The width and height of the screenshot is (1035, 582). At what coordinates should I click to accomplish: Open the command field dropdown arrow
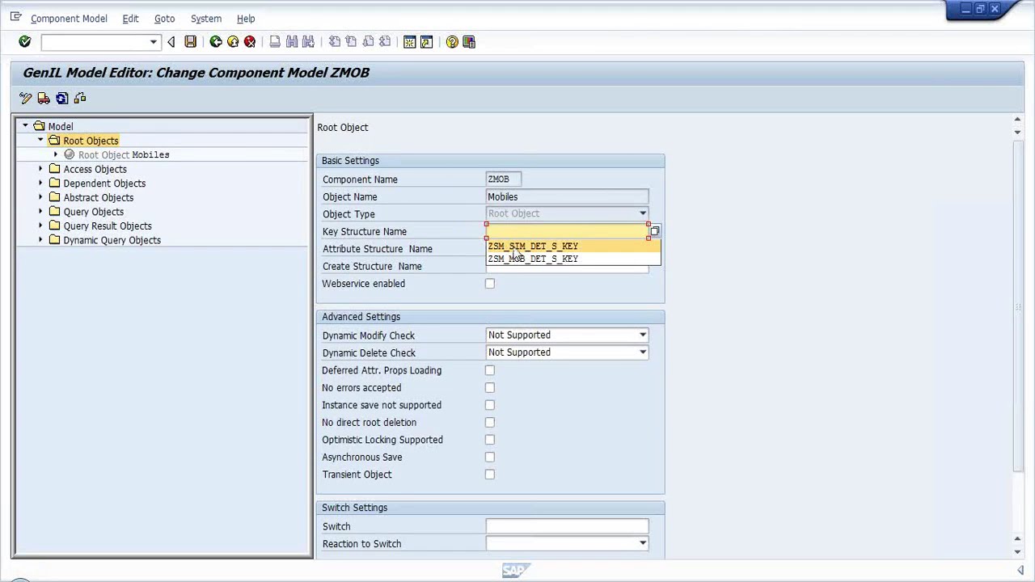click(x=153, y=42)
